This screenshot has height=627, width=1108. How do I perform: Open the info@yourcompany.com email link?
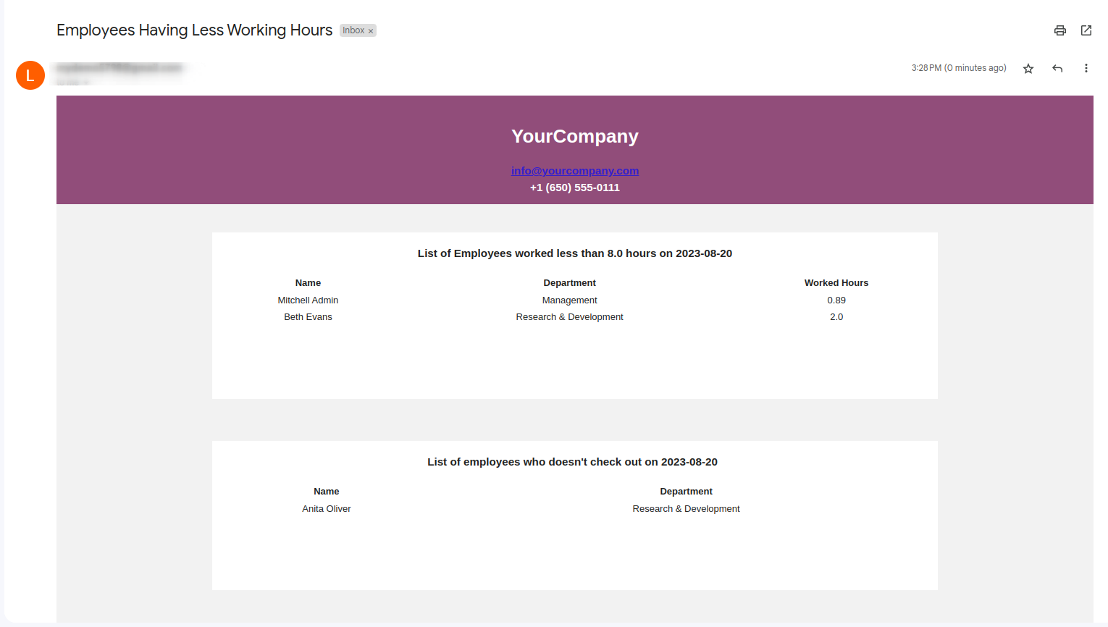tap(575, 171)
